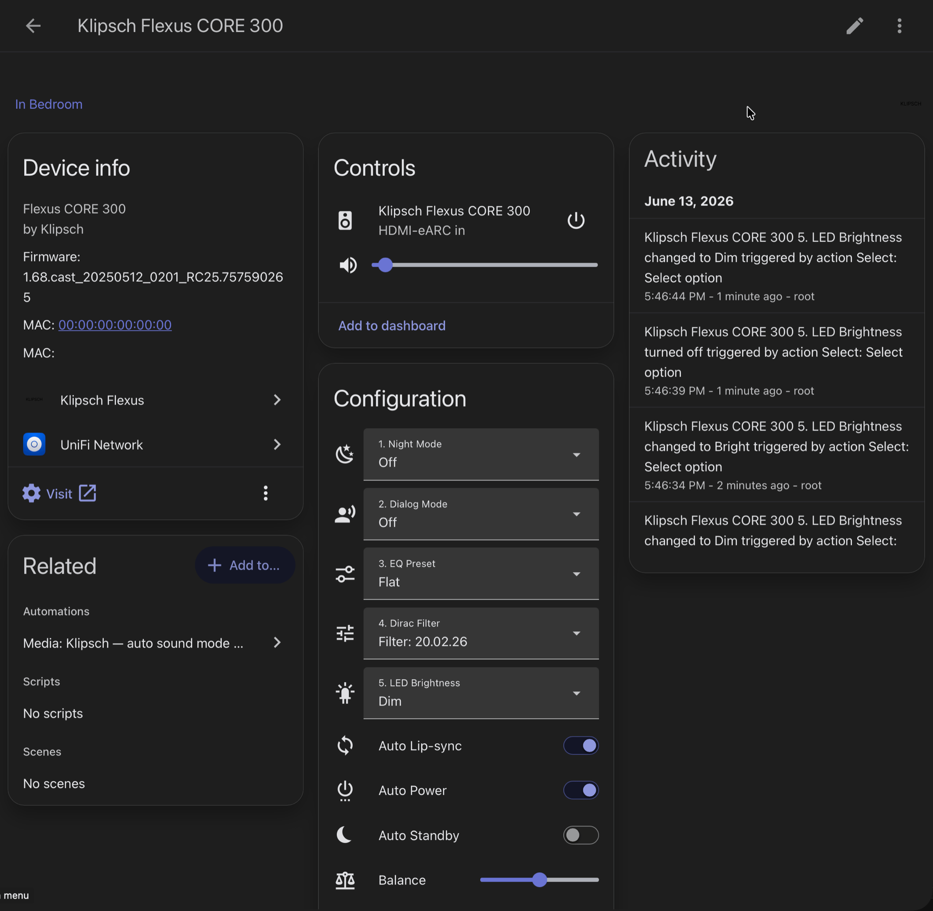The image size is (933, 911).
Task: Change the LED Brightness dropdown
Action: (481, 693)
